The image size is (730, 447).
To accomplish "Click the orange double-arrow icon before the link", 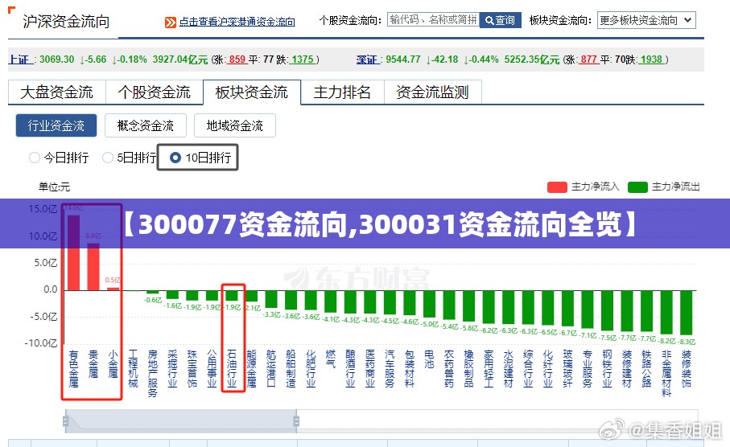I will pos(171,23).
